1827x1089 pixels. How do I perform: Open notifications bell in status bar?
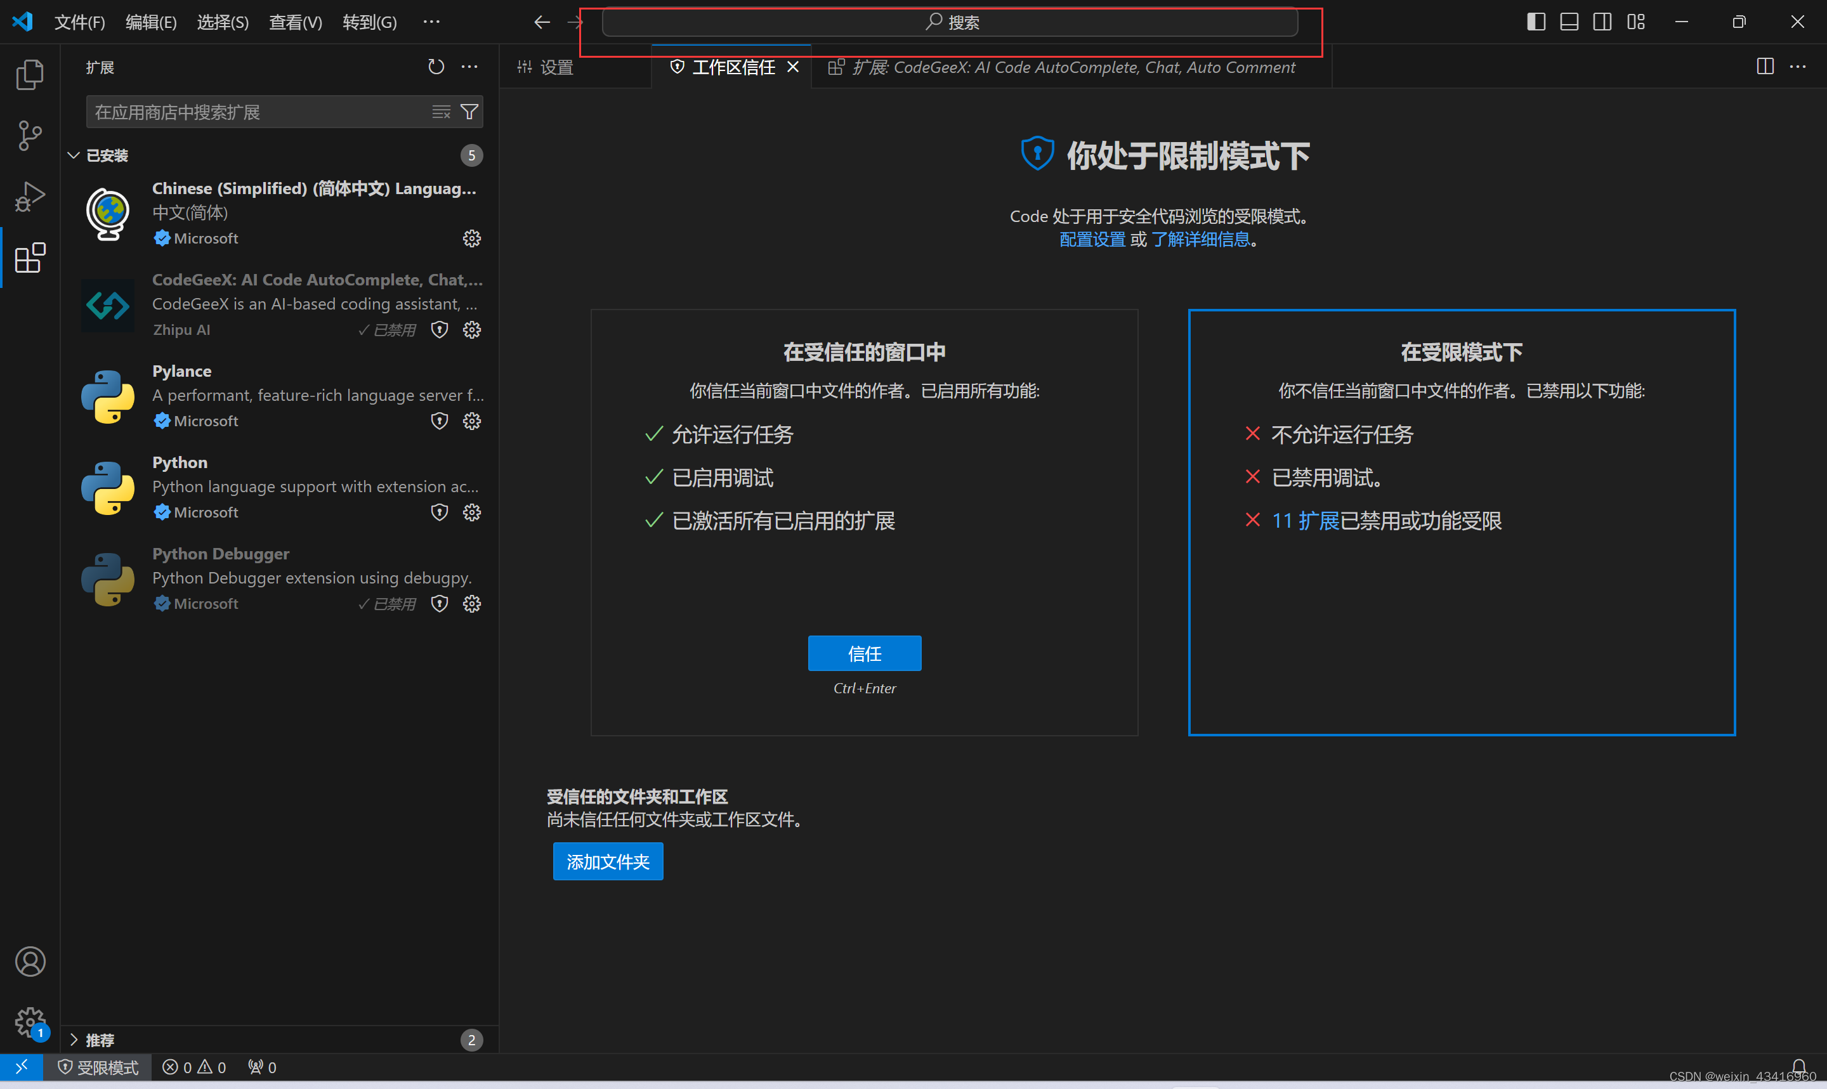click(1798, 1066)
